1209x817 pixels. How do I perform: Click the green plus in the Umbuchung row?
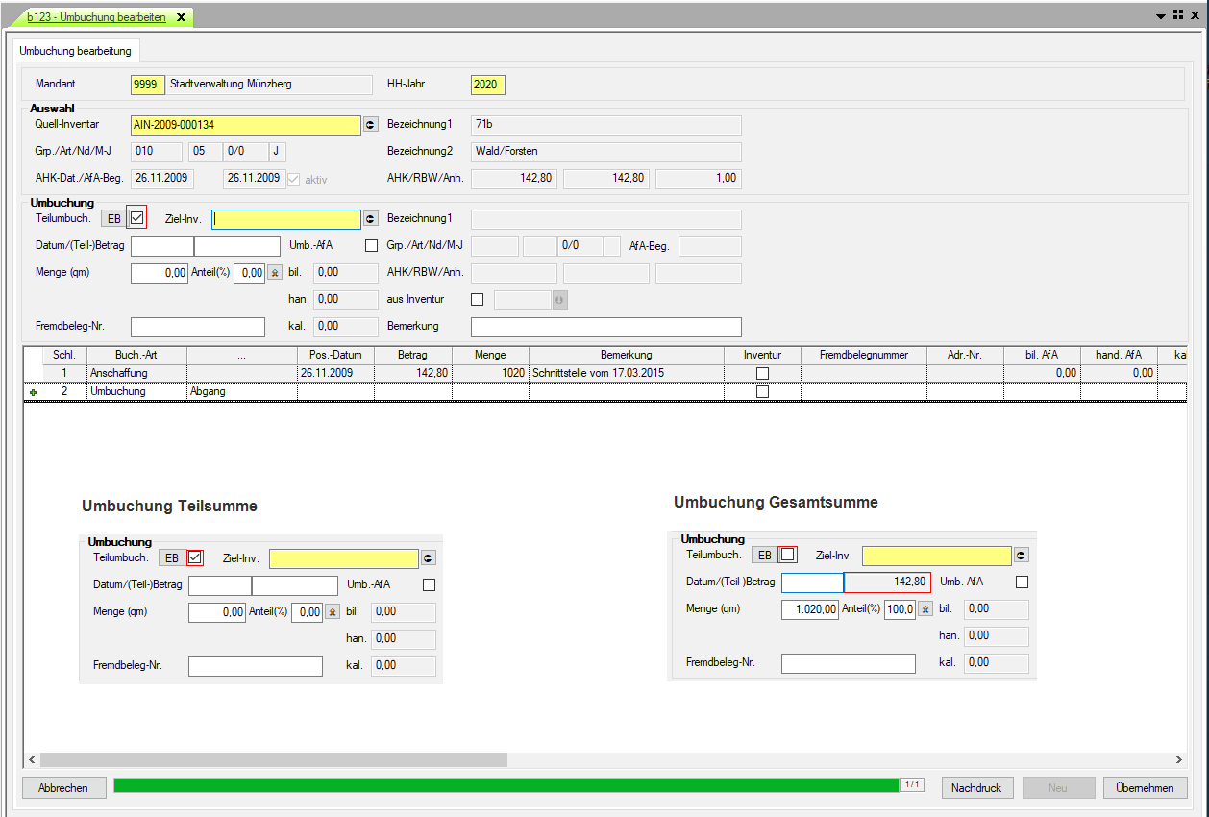tap(31, 392)
